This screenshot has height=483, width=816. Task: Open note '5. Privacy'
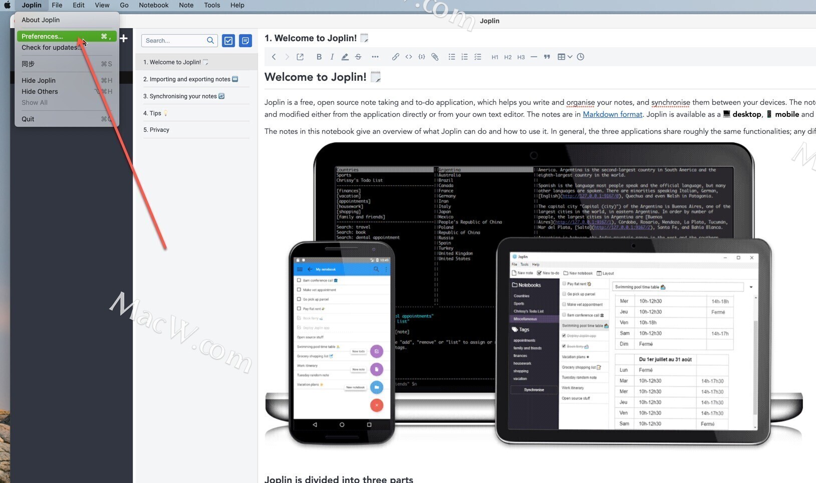click(196, 130)
